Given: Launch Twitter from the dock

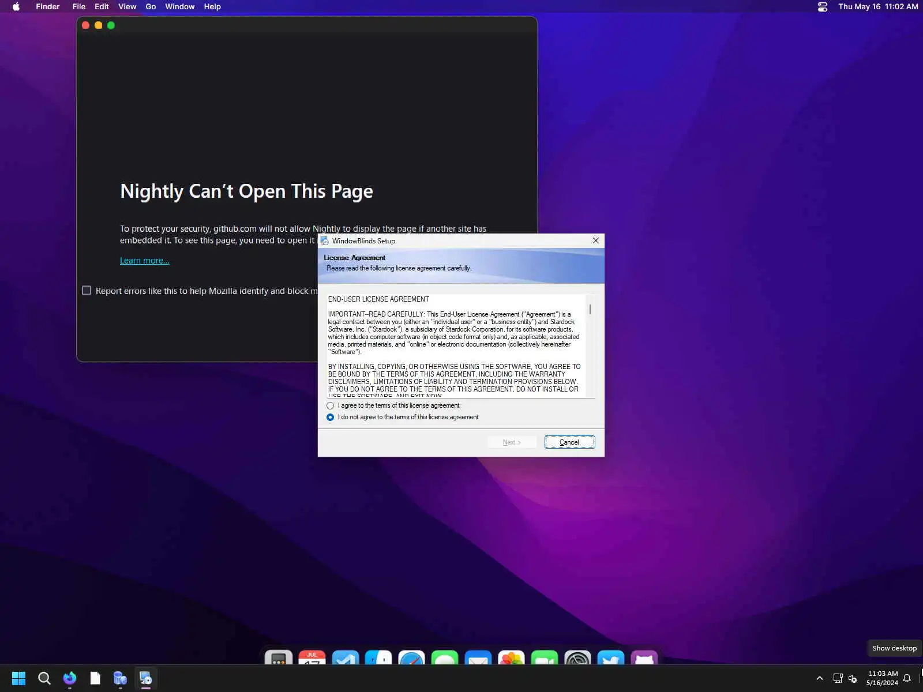Looking at the screenshot, I should (610, 657).
